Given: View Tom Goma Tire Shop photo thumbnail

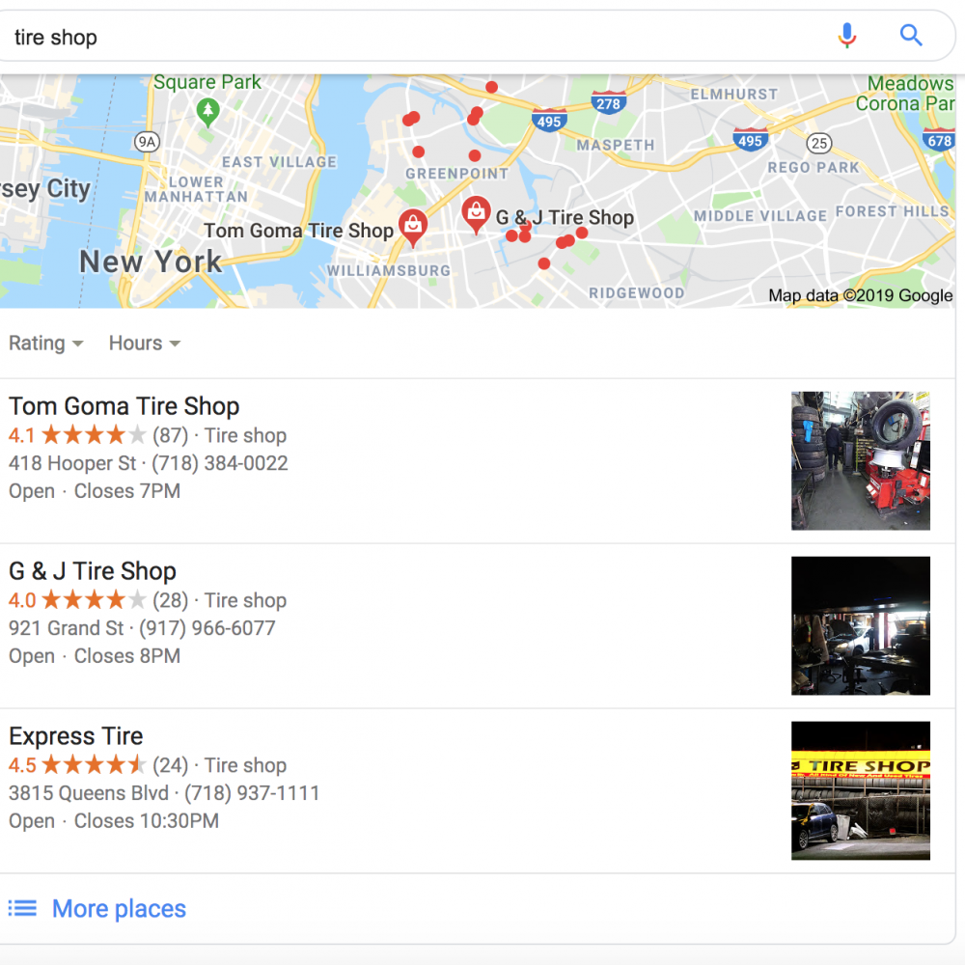Looking at the screenshot, I should [x=861, y=461].
